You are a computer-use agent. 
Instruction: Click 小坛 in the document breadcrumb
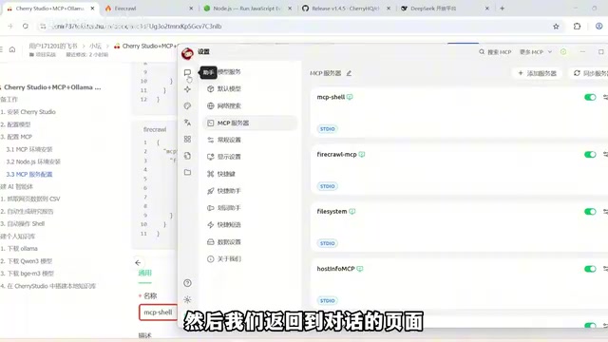95,47
